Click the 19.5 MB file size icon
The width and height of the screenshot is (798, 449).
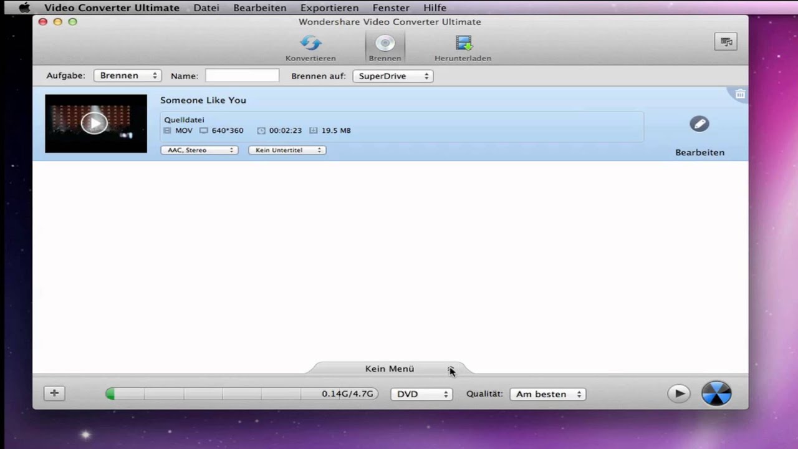(313, 131)
